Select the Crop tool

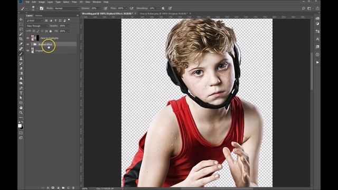pyautogui.click(x=21, y=39)
